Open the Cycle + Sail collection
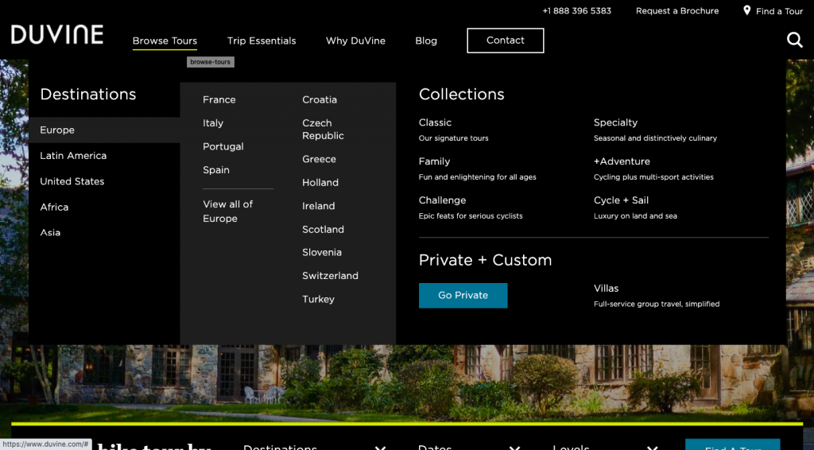Screen dimensions: 814x450 tap(621, 200)
